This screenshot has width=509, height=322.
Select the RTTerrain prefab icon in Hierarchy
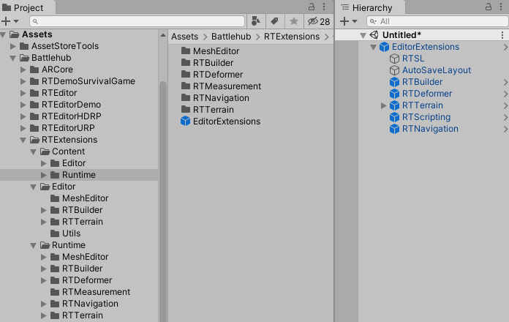point(394,105)
